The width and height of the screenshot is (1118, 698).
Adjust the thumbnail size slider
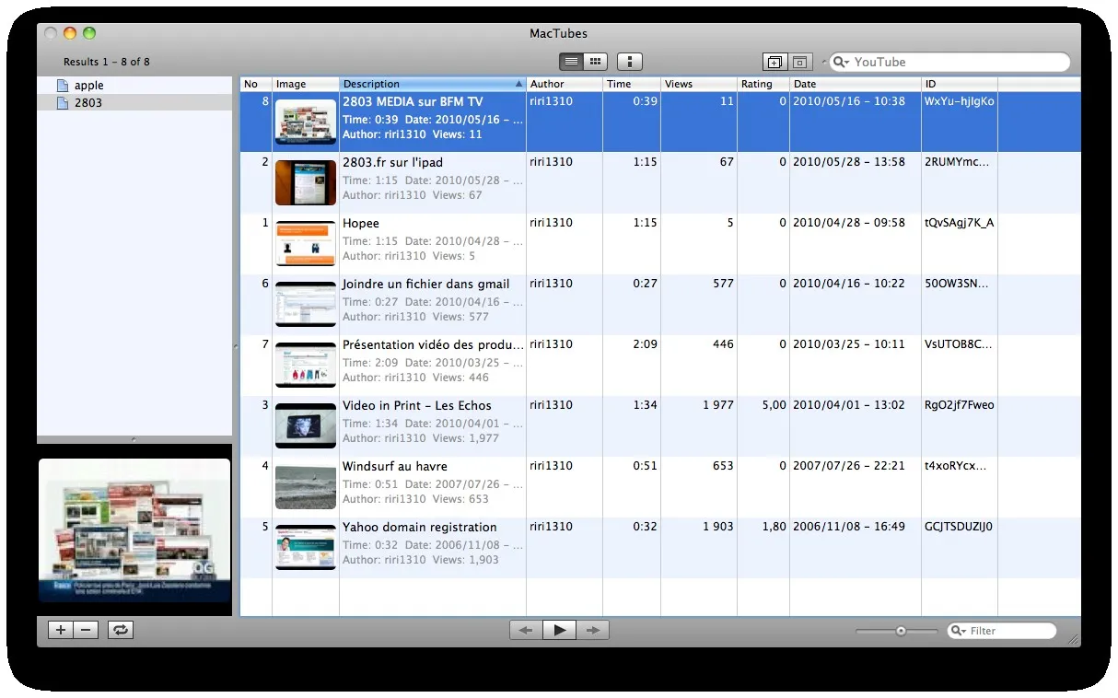pos(901,631)
